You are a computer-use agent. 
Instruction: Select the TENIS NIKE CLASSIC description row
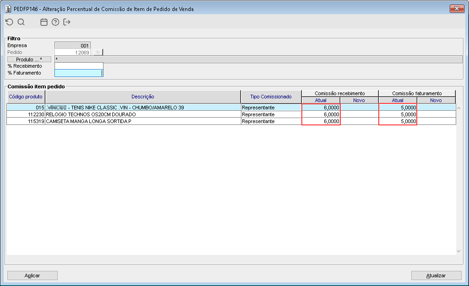coord(143,108)
